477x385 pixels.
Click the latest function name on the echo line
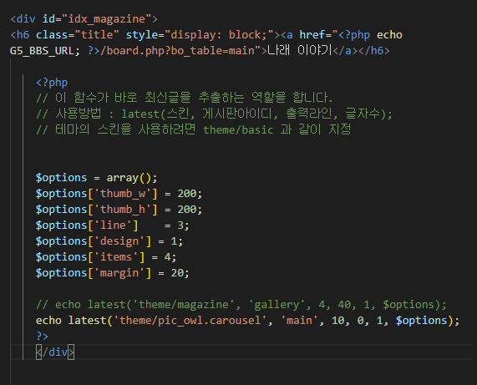(88, 320)
